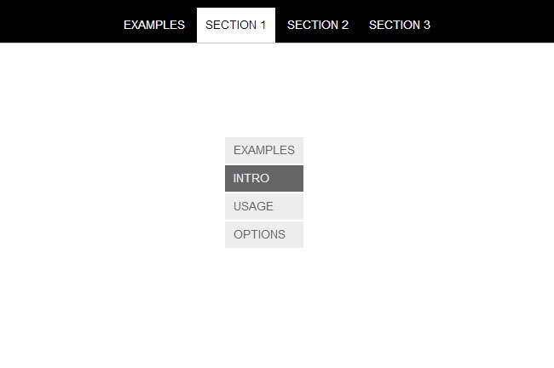This screenshot has width=554, height=368.
Task: Jump to OPTIONS in the center list
Action: tap(264, 234)
